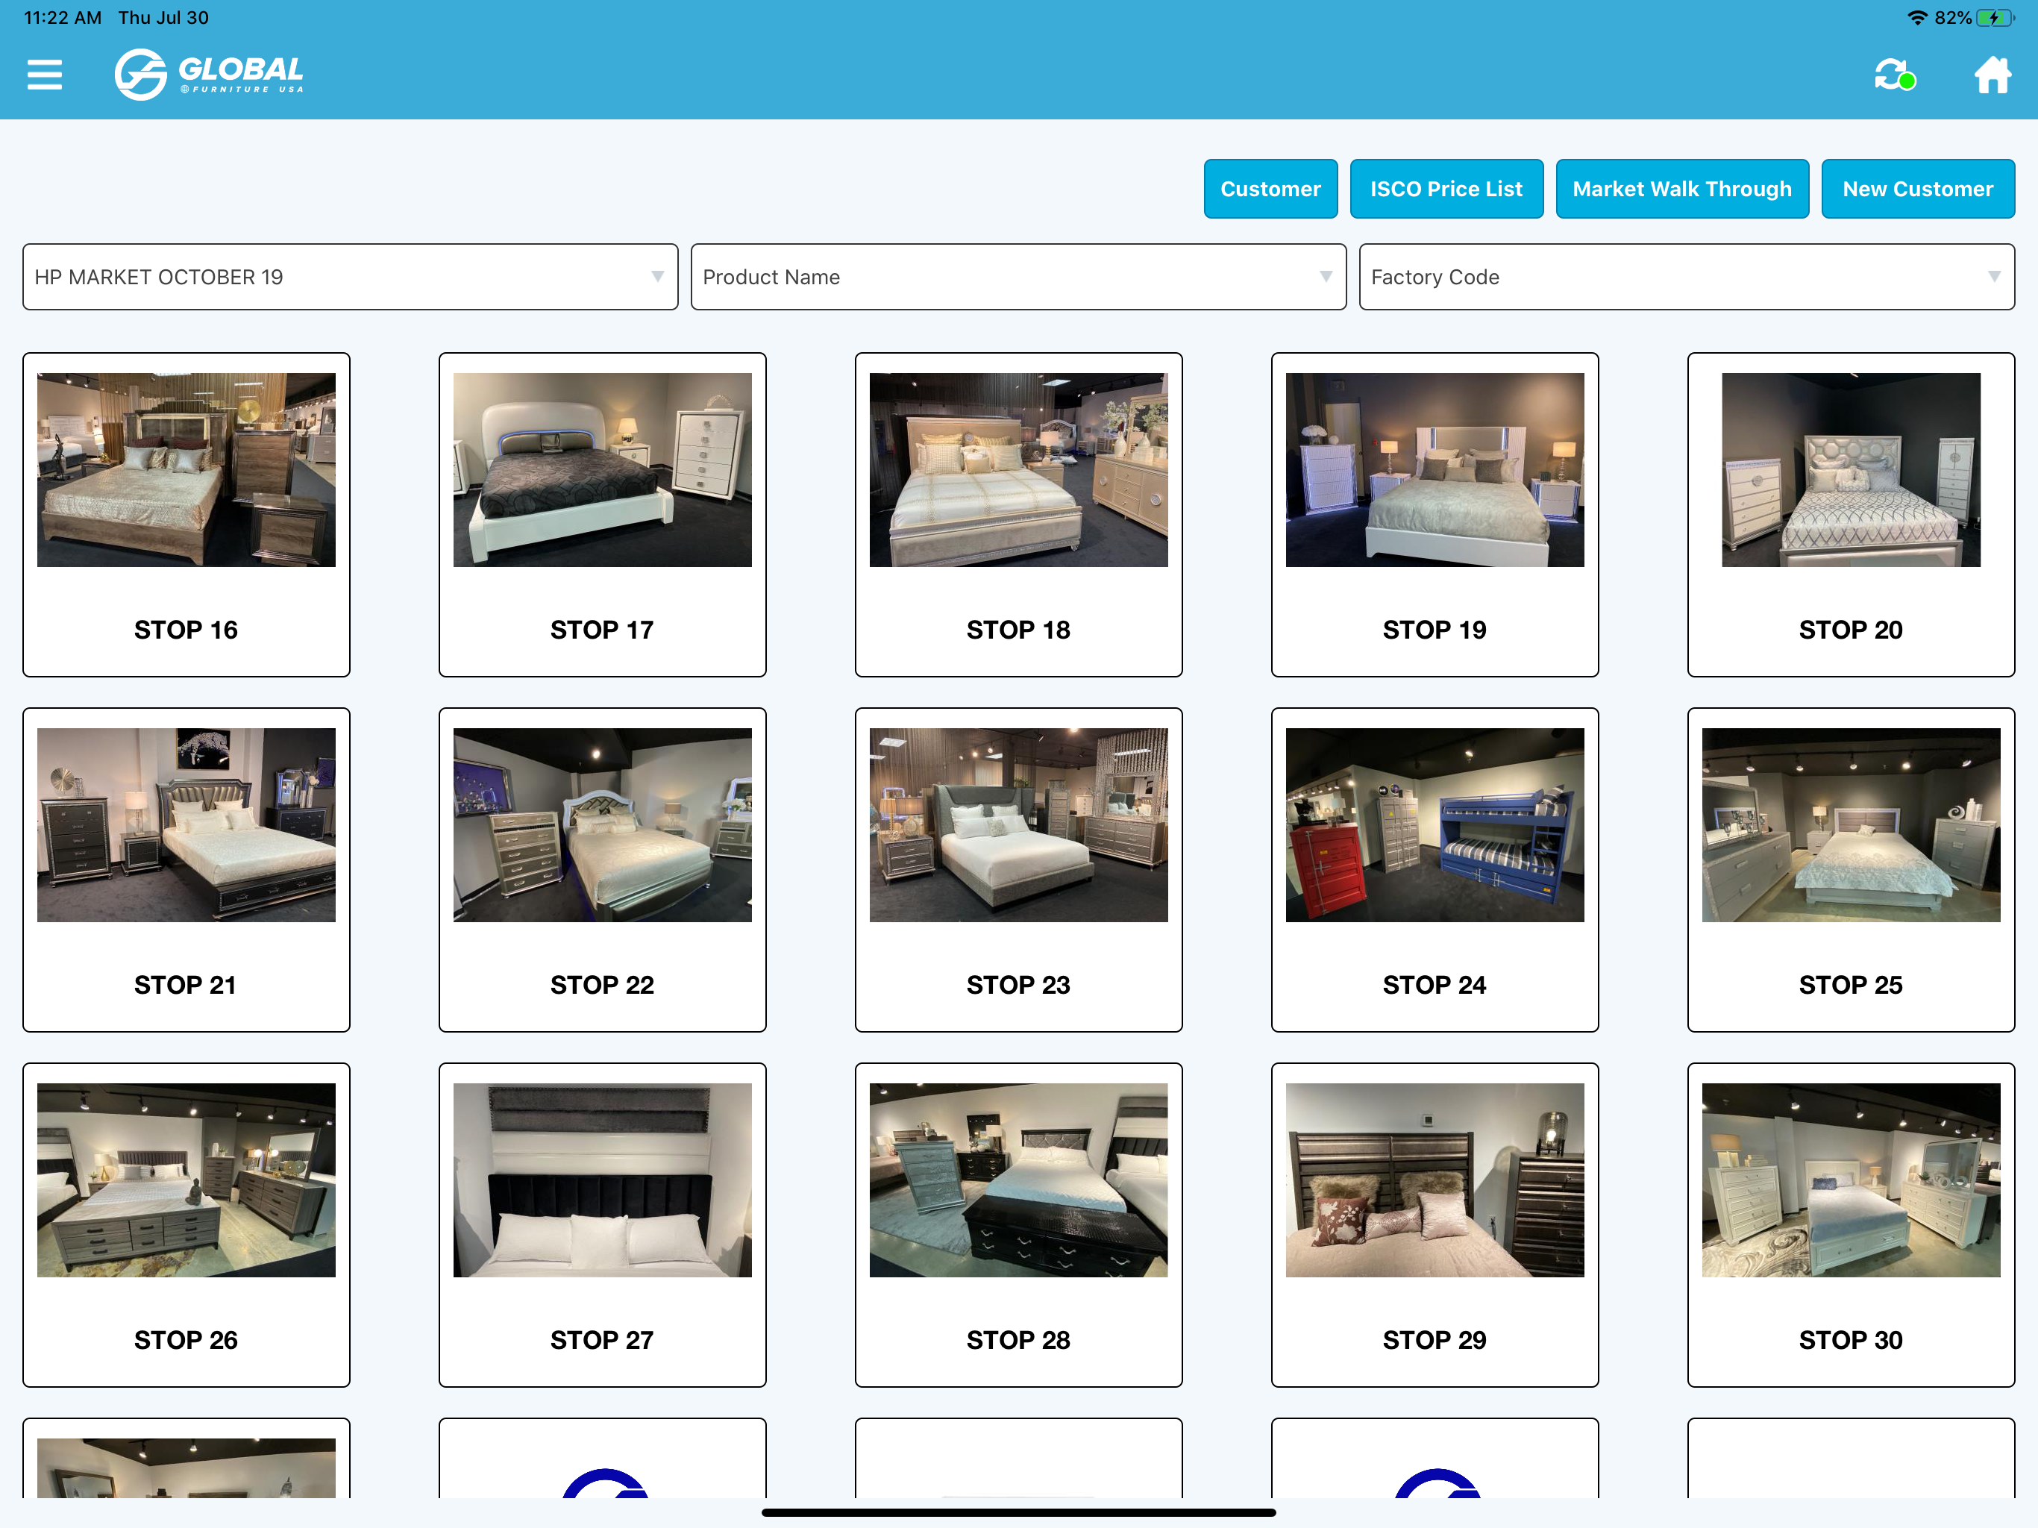The image size is (2038, 1528).
Task: Open the hamburger menu
Action: (x=44, y=75)
